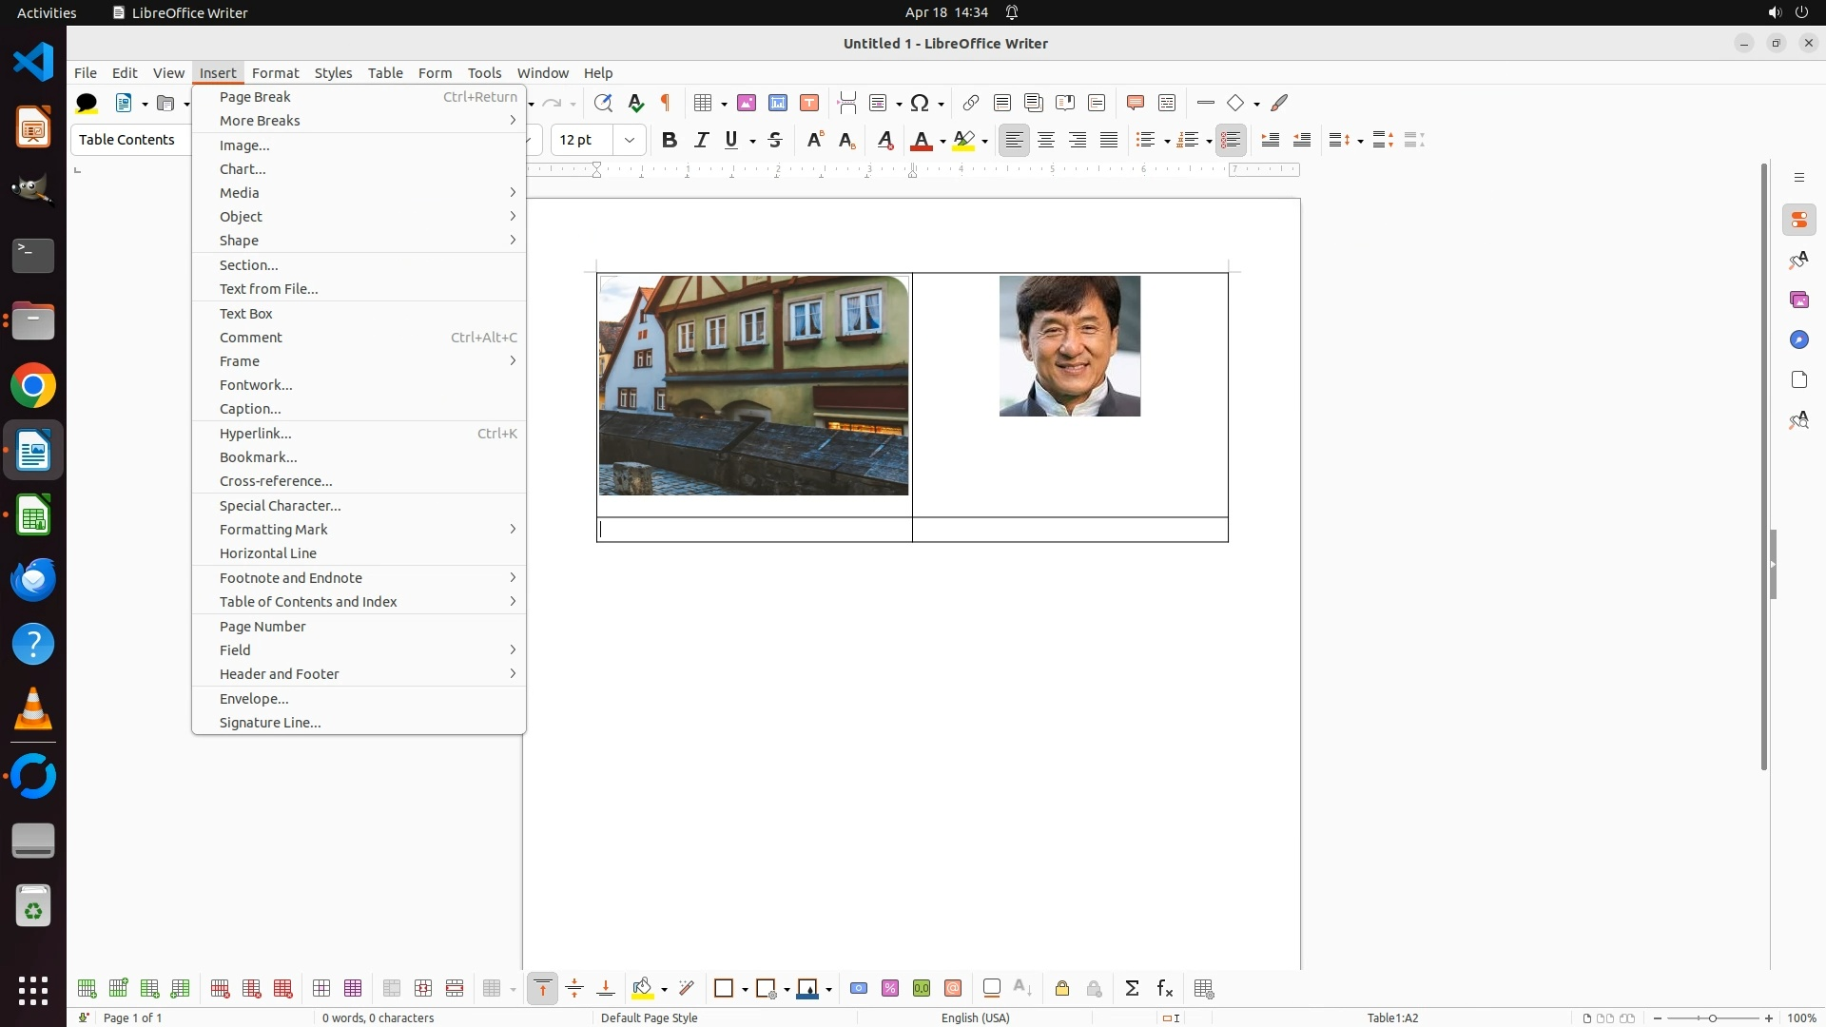
Task: Click the Sum sigma icon in table toolbar
Action: (1132, 989)
